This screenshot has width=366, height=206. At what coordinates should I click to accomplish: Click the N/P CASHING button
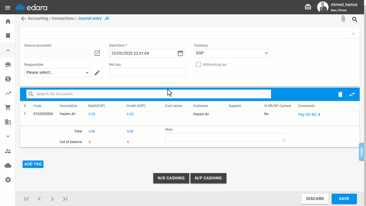tap(208, 178)
